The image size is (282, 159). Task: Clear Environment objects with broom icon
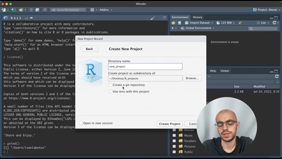(240, 23)
